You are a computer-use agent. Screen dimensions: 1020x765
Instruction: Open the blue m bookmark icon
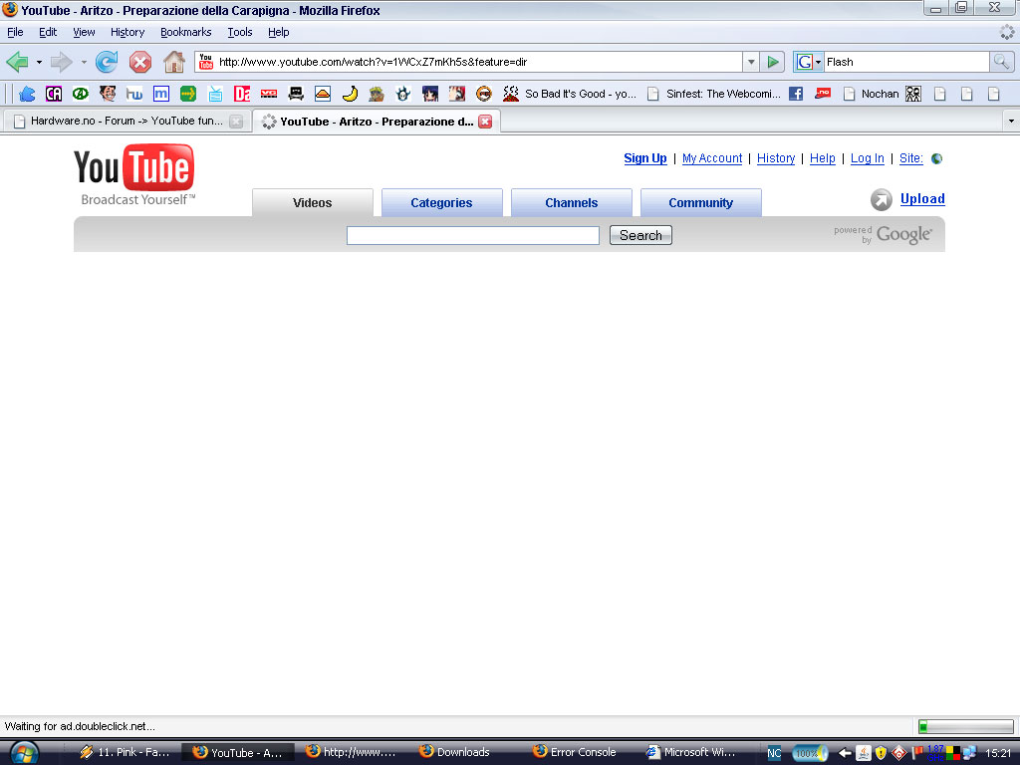pos(160,94)
